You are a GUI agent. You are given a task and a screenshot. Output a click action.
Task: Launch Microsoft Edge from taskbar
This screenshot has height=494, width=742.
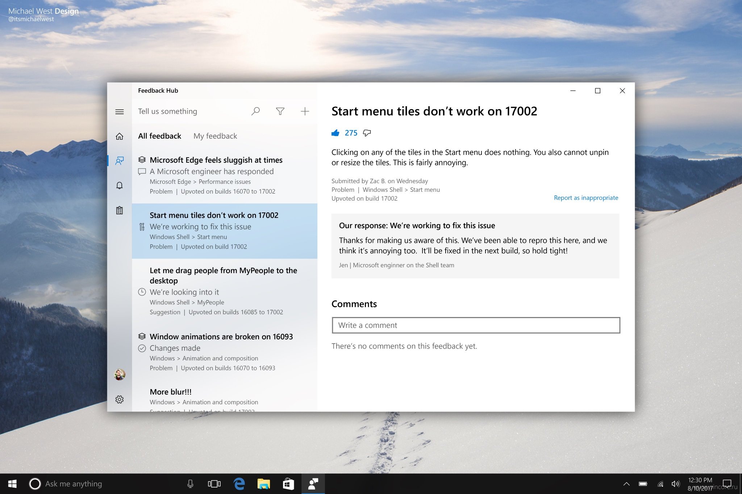239,484
